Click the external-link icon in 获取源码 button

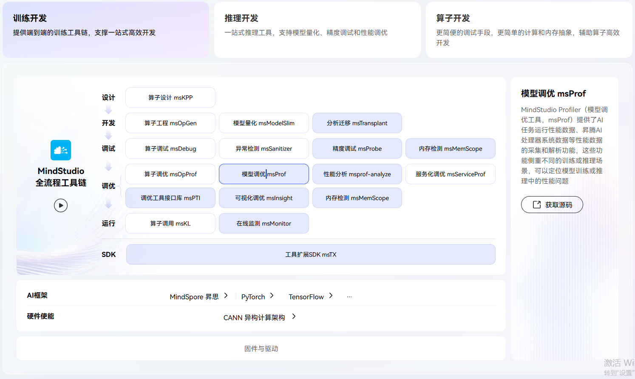(537, 205)
